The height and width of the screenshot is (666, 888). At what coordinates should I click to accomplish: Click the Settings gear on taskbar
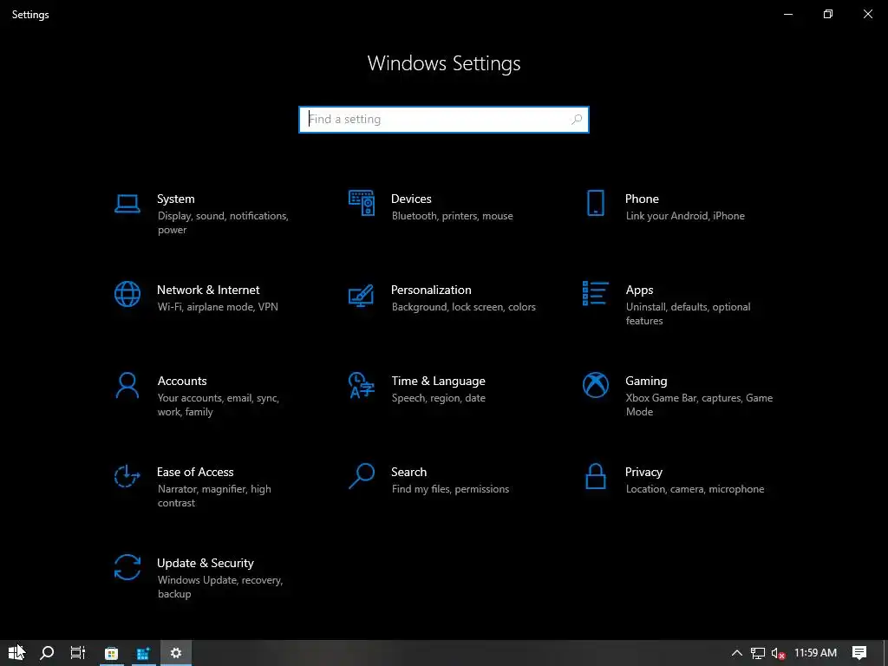[176, 653]
